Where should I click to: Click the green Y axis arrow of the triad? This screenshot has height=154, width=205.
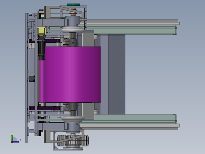point(12,138)
